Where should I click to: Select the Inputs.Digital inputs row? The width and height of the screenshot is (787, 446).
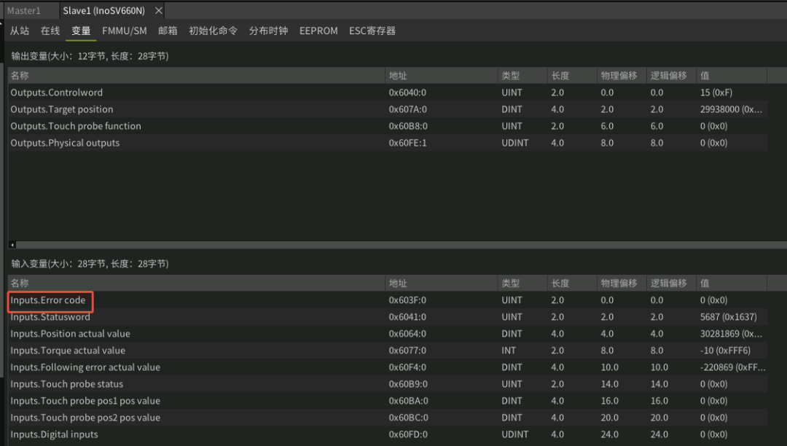pos(388,434)
